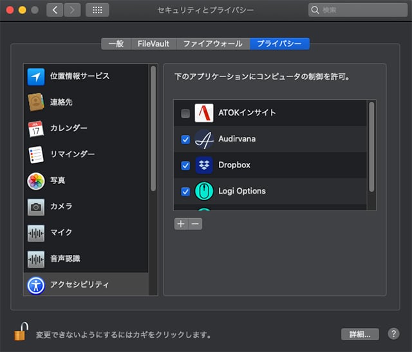Viewport: 412px width, 352px height.
Task: Open help with the question mark button
Action: (393, 334)
